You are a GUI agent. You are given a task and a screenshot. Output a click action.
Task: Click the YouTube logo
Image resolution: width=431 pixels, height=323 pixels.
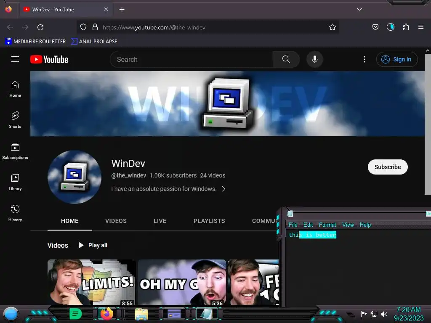[x=49, y=59]
